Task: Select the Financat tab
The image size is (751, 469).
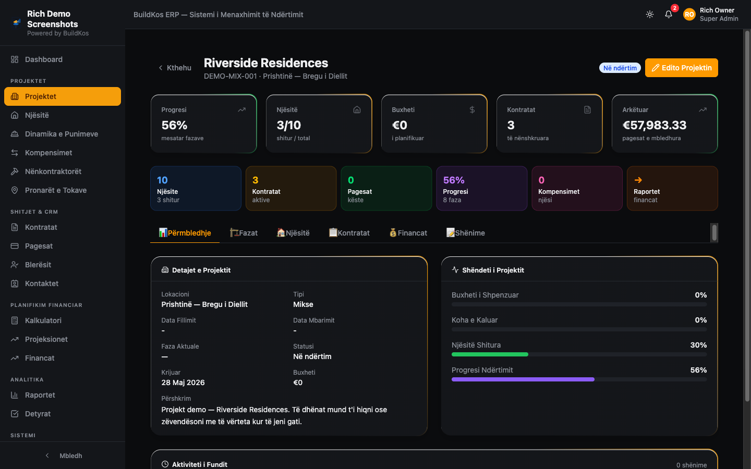Action: [408, 233]
